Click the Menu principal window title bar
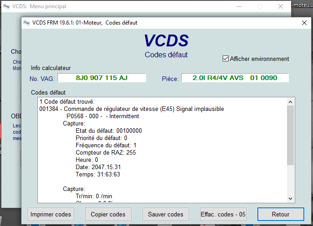 click(114, 6)
